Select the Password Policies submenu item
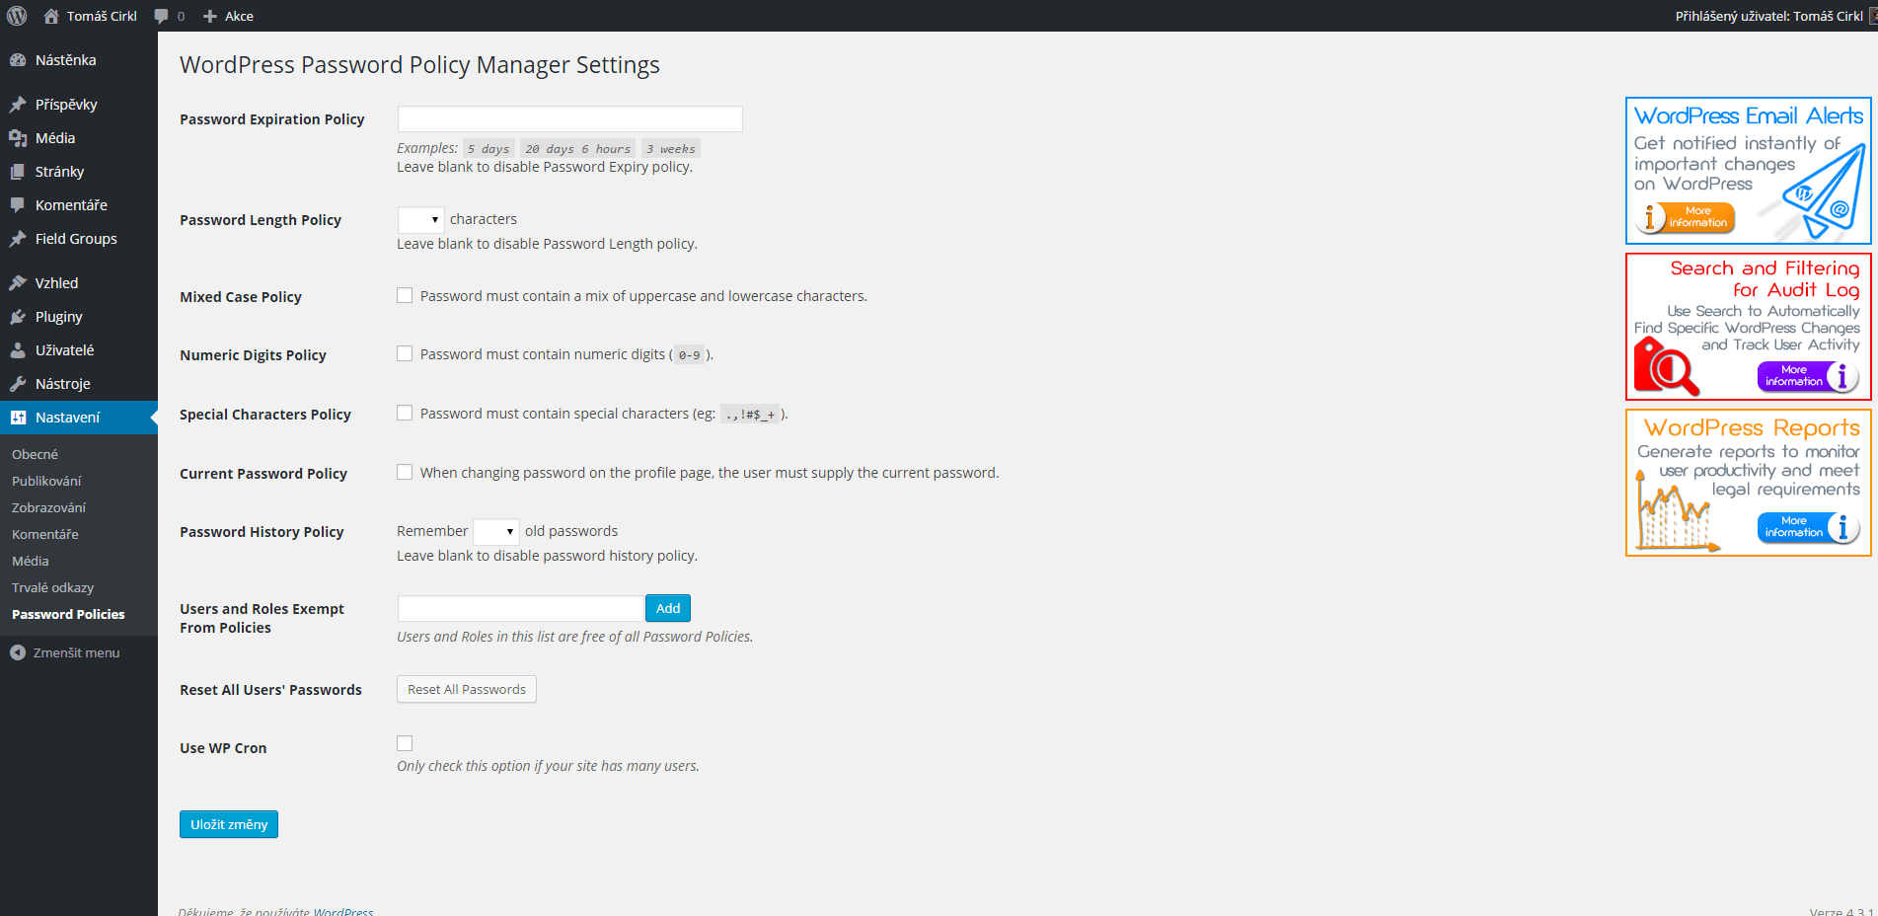This screenshot has height=916, width=1878. point(68,614)
